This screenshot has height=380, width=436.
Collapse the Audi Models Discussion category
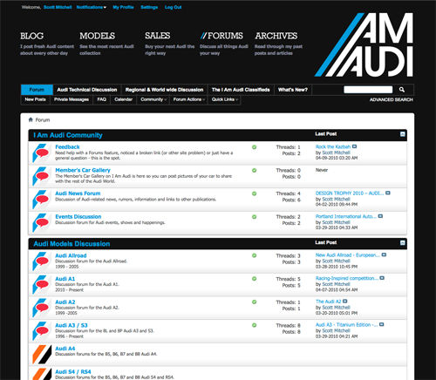pos(403,242)
